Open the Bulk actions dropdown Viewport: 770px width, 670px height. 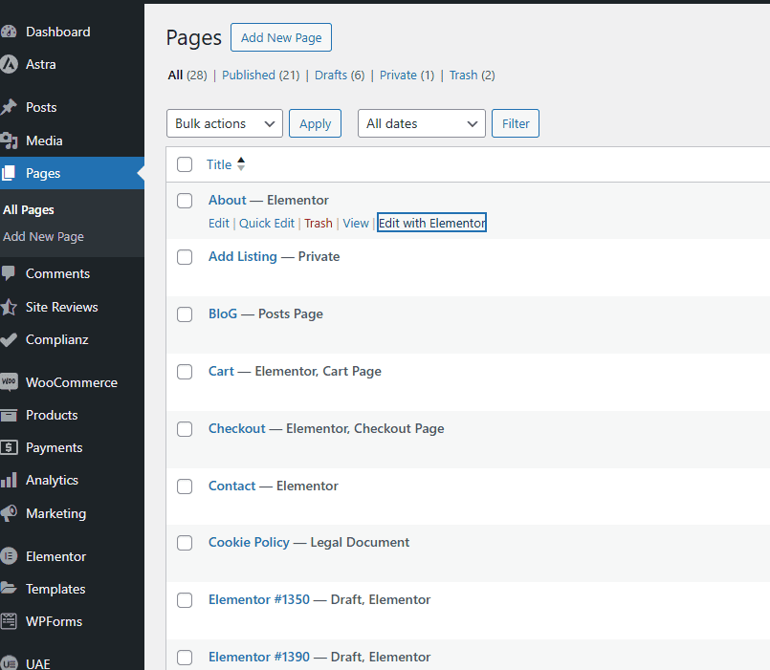click(x=225, y=123)
